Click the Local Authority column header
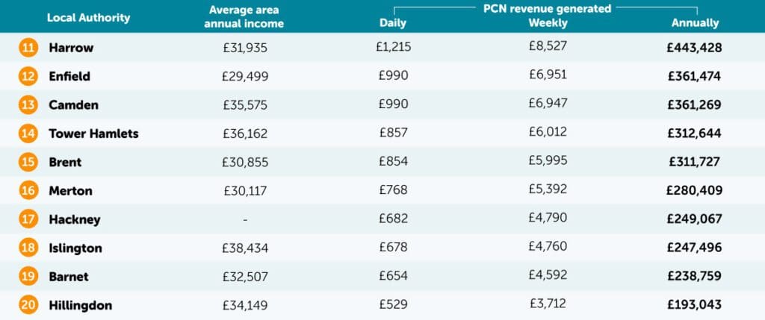Viewport: 765px width, 320px height. (88, 16)
